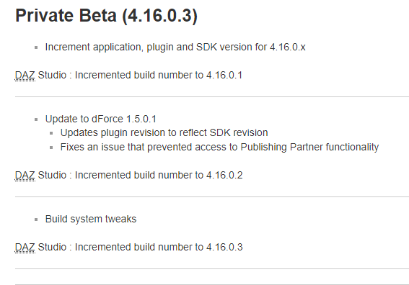This screenshot has width=409, height=285.
Task: Click horizontal divider below build 4.16.0.2
Action: click(212, 197)
